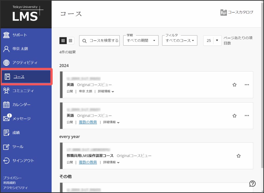Screen dimensions: 264x193
Task: Open the フィルタ すべてのコース dropdown
Action: point(180,40)
